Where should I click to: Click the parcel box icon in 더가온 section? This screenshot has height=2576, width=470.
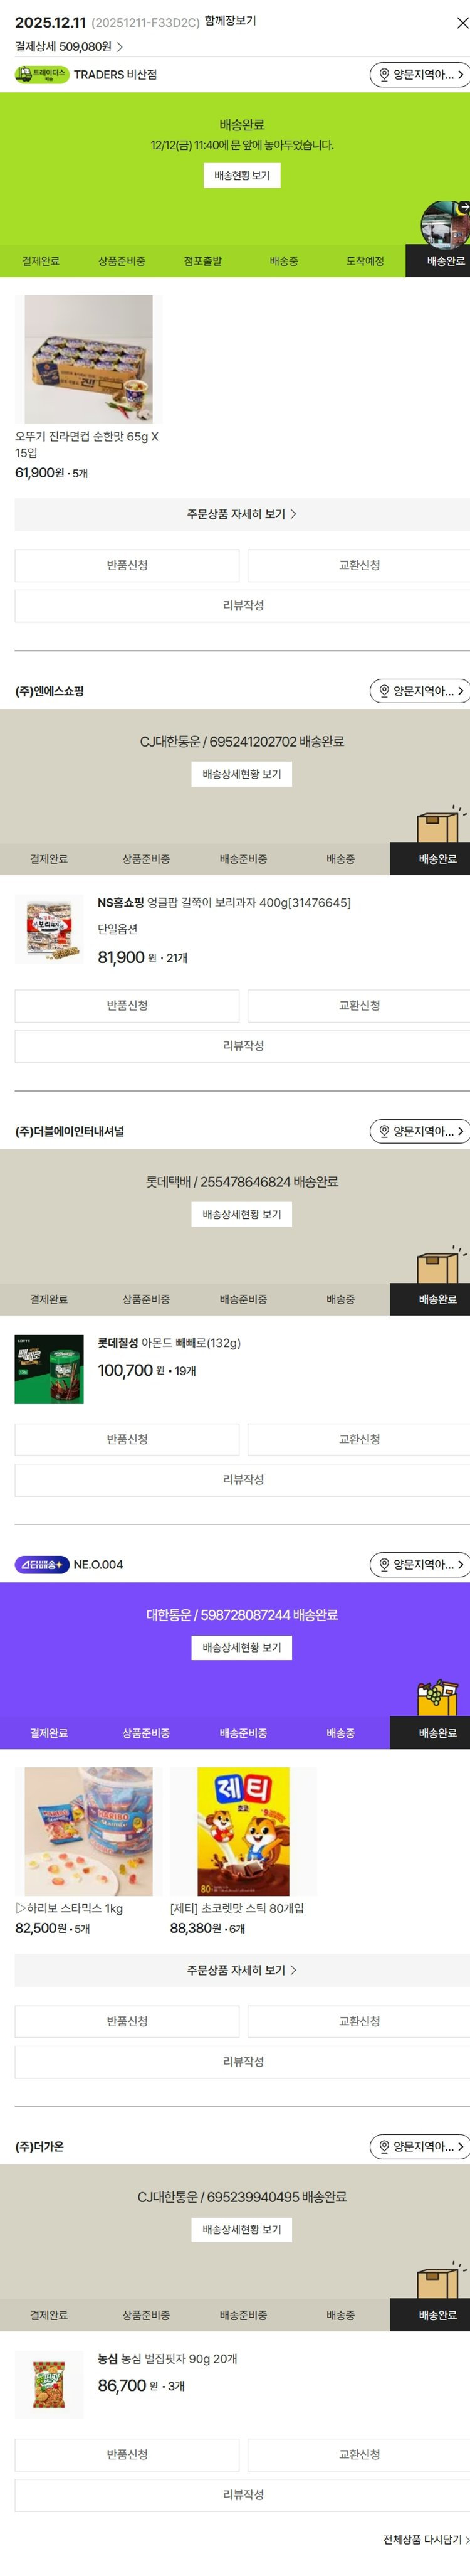(440, 2281)
